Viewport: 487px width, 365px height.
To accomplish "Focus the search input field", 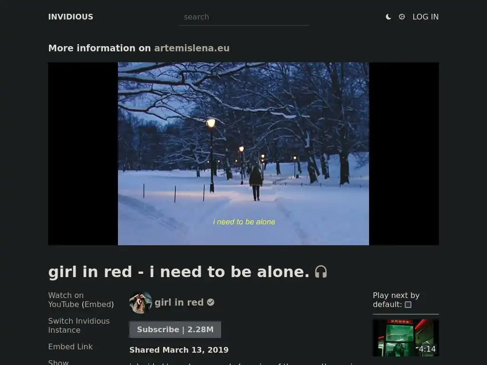I will [244, 17].
